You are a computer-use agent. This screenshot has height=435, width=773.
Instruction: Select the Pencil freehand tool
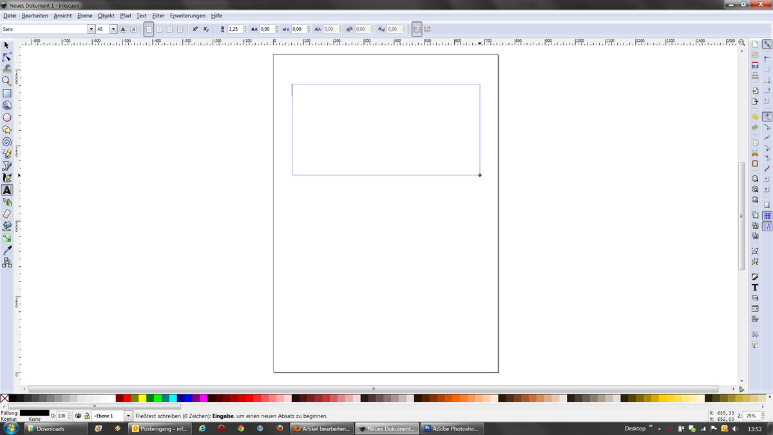click(7, 153)
